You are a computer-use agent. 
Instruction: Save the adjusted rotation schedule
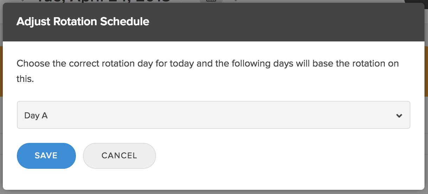coord(46,155)
